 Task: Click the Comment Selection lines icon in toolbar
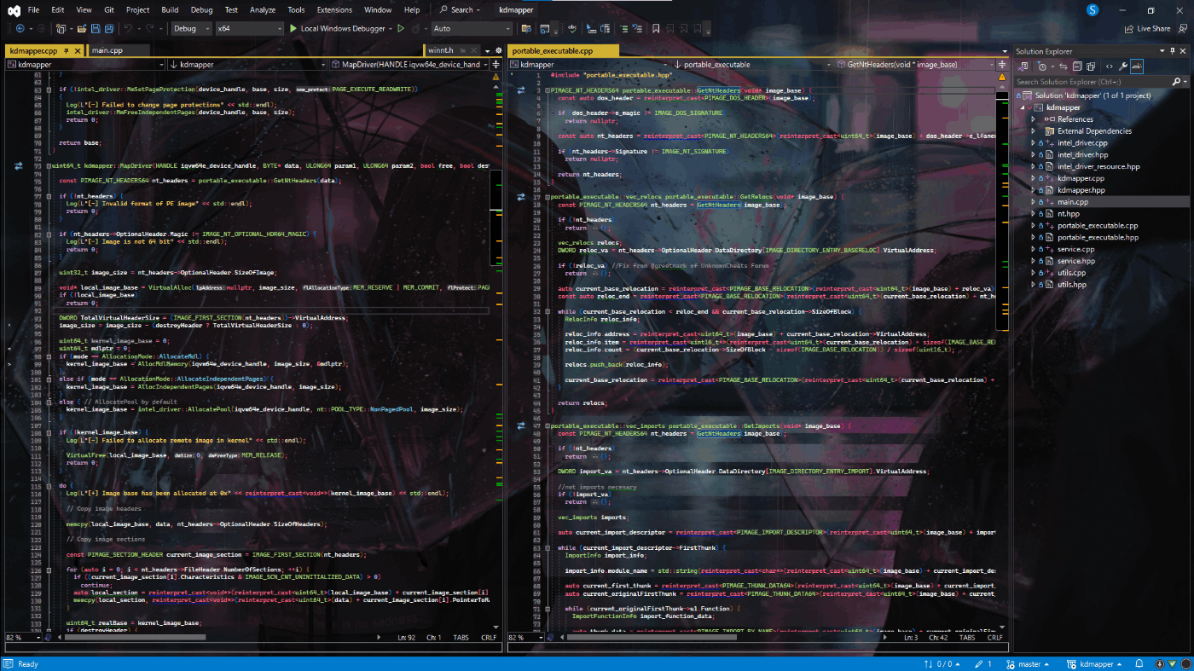623,28
